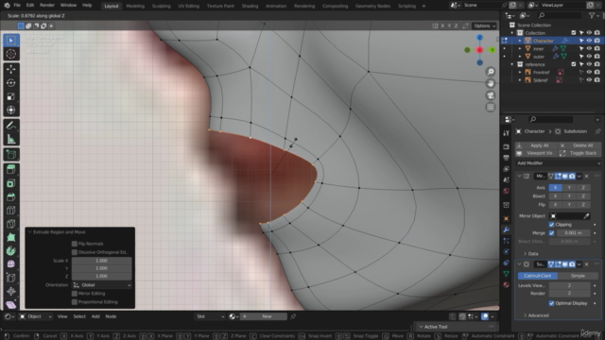Screen dimensions: 605x340
Task: Select the Spin tool
Action: click(x=10, y=251)
